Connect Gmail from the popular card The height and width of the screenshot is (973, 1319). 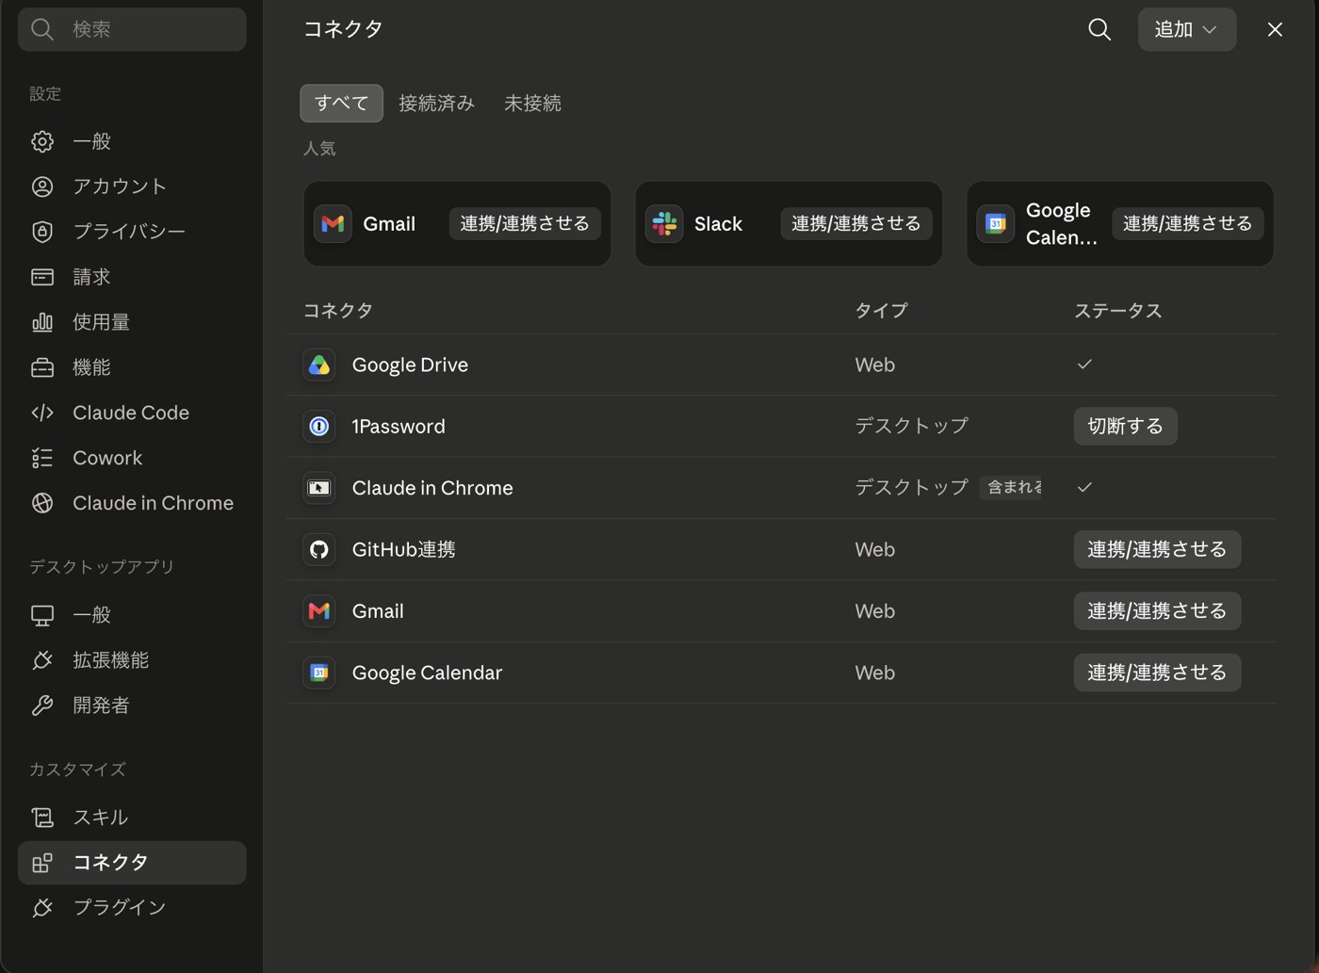(525, 223)
